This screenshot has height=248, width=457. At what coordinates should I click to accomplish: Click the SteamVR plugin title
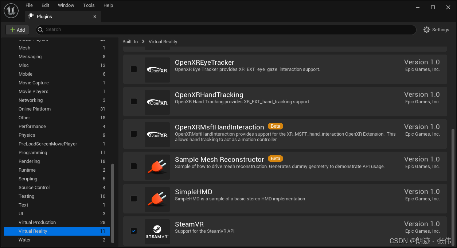189,224
